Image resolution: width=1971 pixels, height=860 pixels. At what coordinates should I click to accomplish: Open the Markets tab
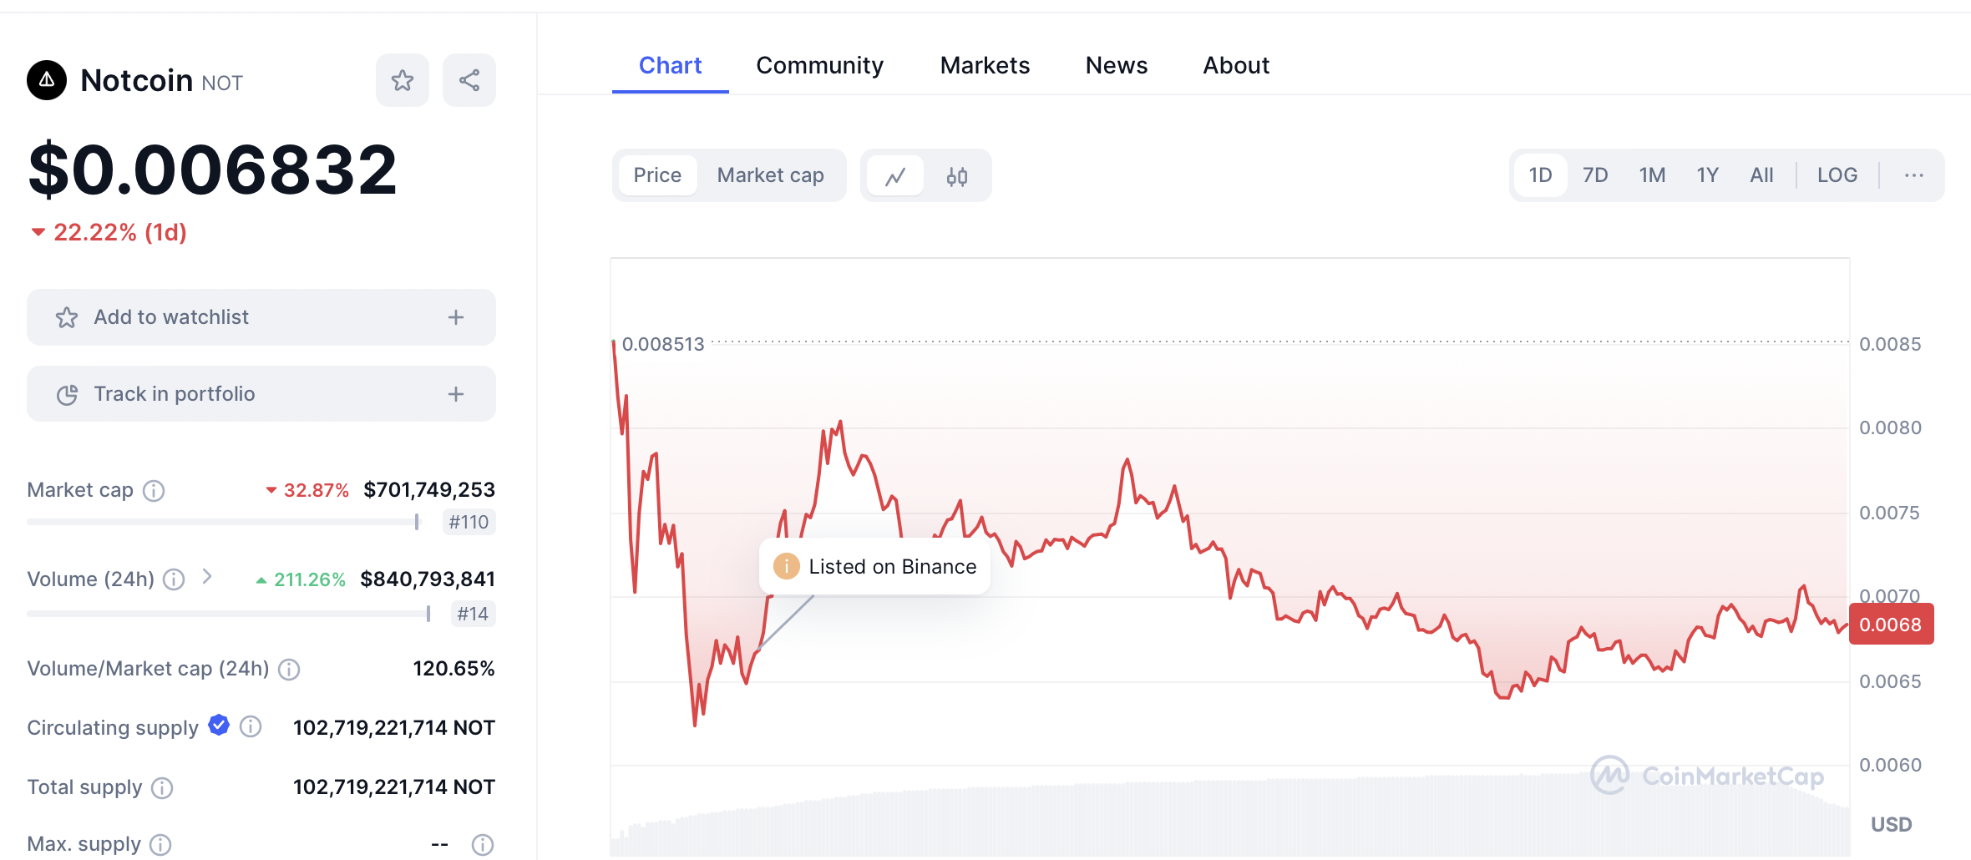click(985, 65)
